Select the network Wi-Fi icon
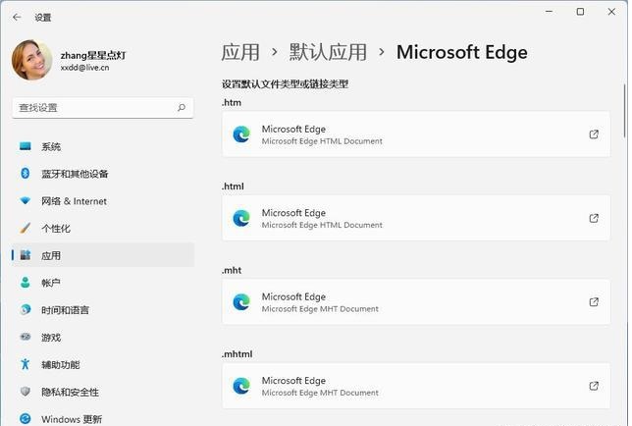 point(26,200)
